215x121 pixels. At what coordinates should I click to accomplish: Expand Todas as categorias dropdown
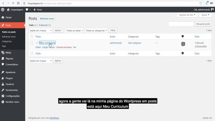point(96,31)
